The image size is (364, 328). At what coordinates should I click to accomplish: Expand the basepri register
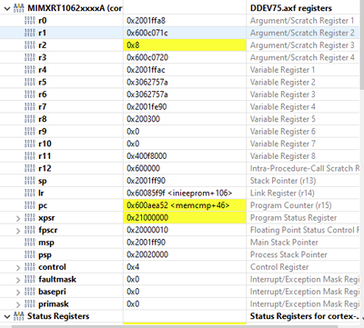coord(18,292)
